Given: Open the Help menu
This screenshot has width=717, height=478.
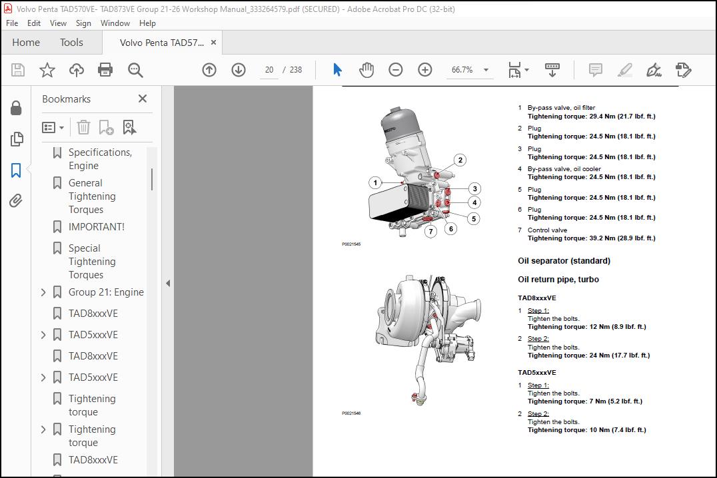Looking at the screenshot, I should [147, 23].
